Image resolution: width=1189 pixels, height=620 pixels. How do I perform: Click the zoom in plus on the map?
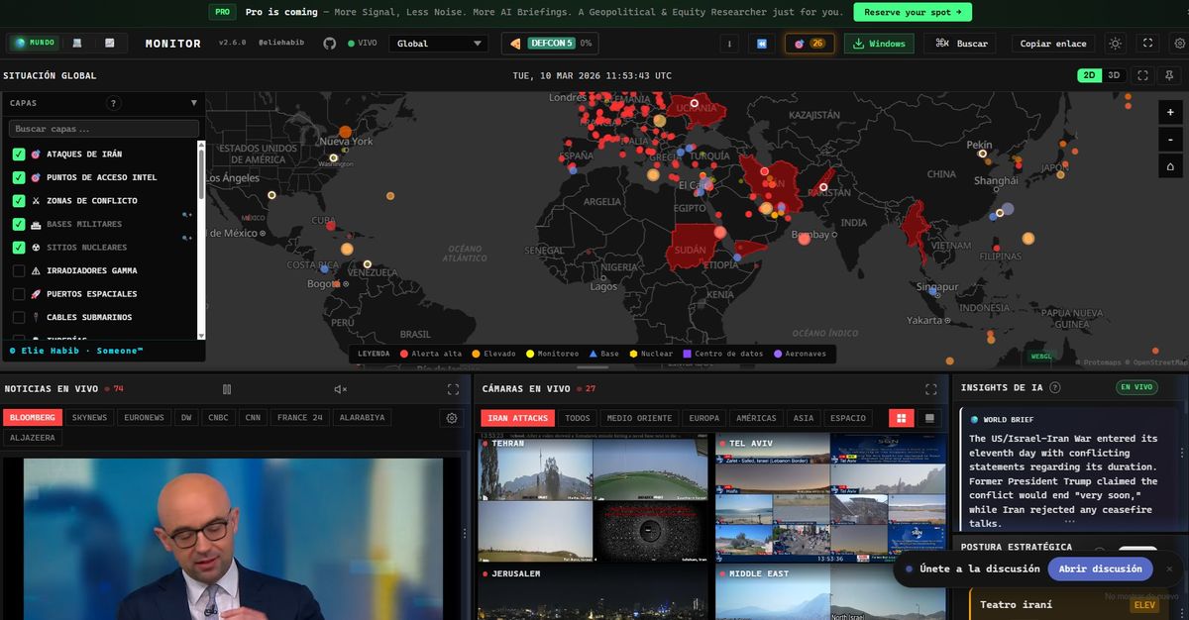tap(1168, 112)
